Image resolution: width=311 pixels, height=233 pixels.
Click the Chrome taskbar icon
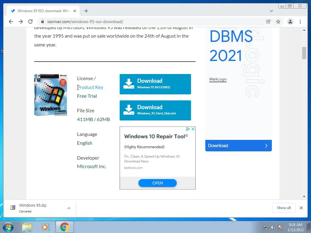point(65,227)
